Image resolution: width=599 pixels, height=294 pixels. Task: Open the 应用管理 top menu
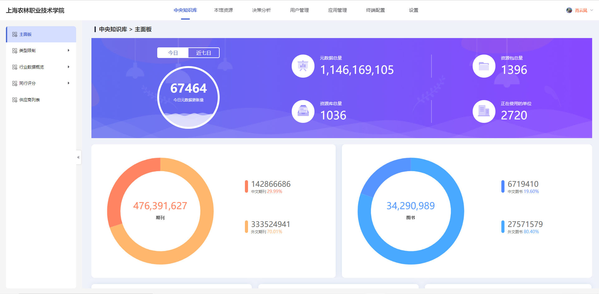(338, 10)
